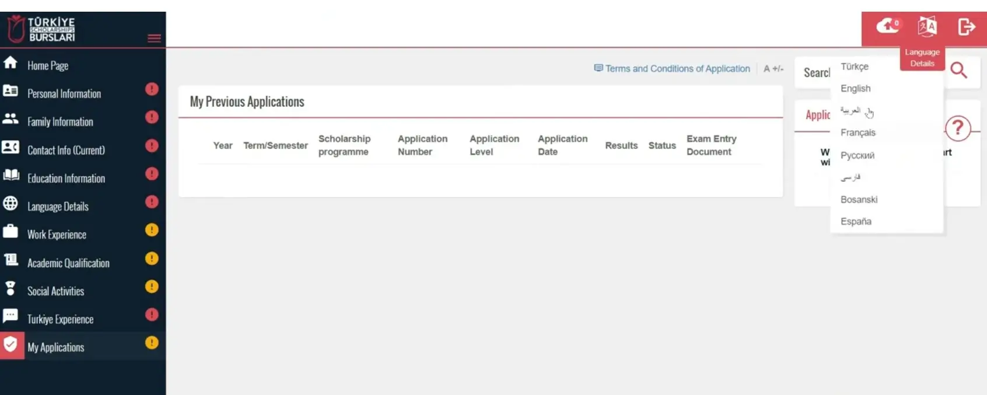The height and width of the screenshot is (395, 987).
Task: Open My Applications sidebar item
Action: [x=56, y=347]
